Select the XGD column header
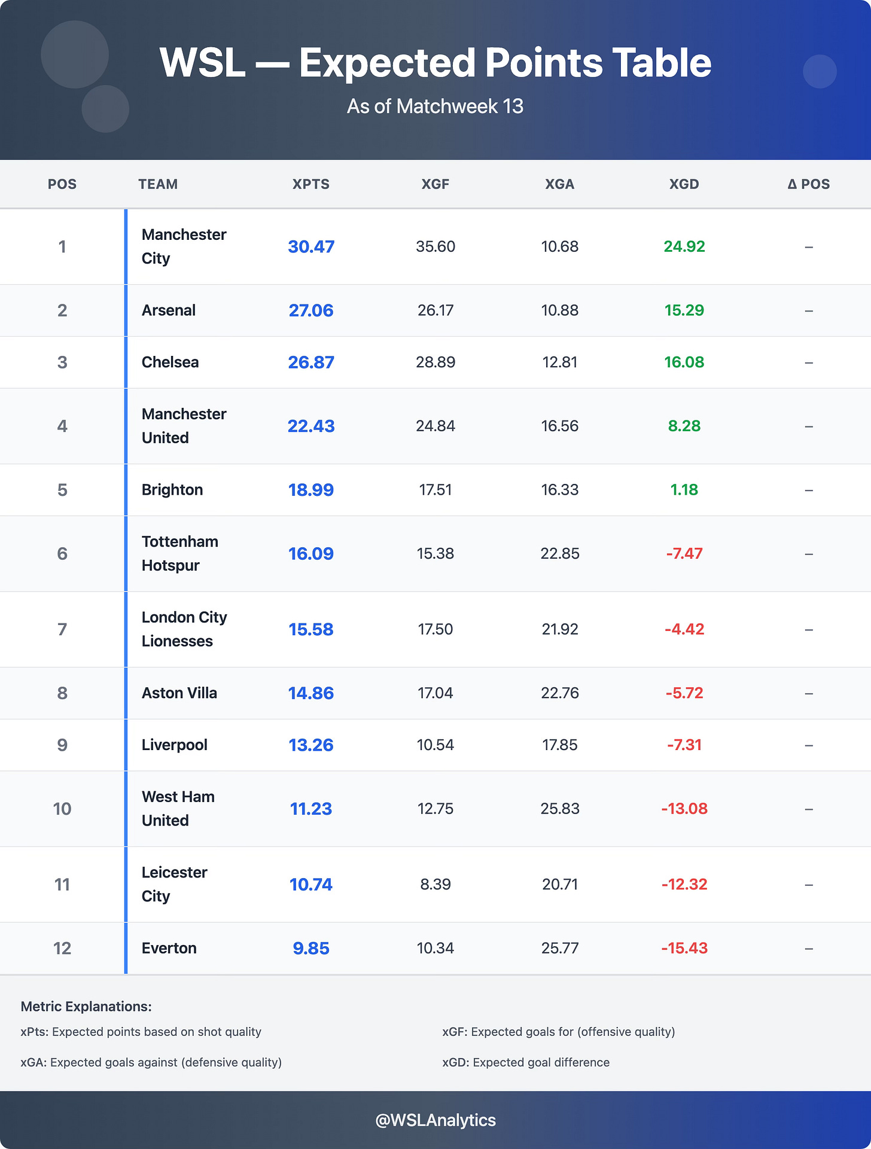The image size is (871, 1149). [x=684, y=184]
